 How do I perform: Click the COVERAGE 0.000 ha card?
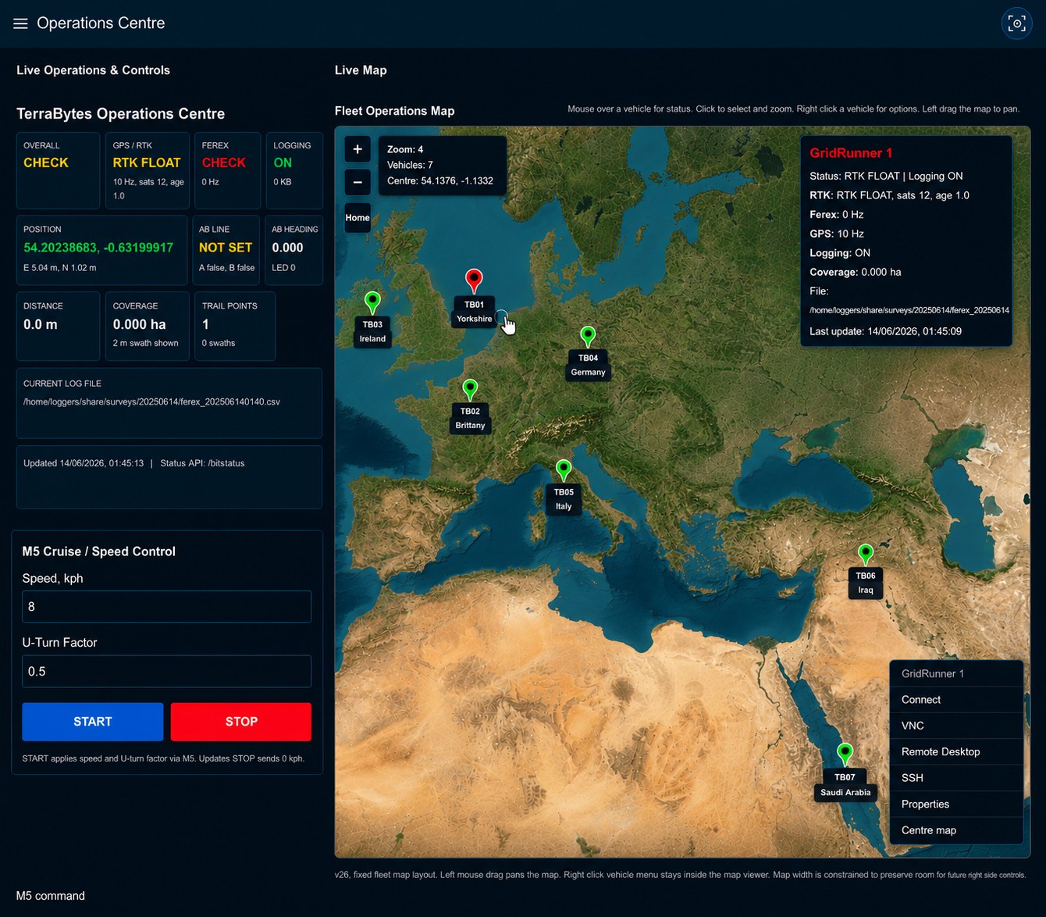148,326
